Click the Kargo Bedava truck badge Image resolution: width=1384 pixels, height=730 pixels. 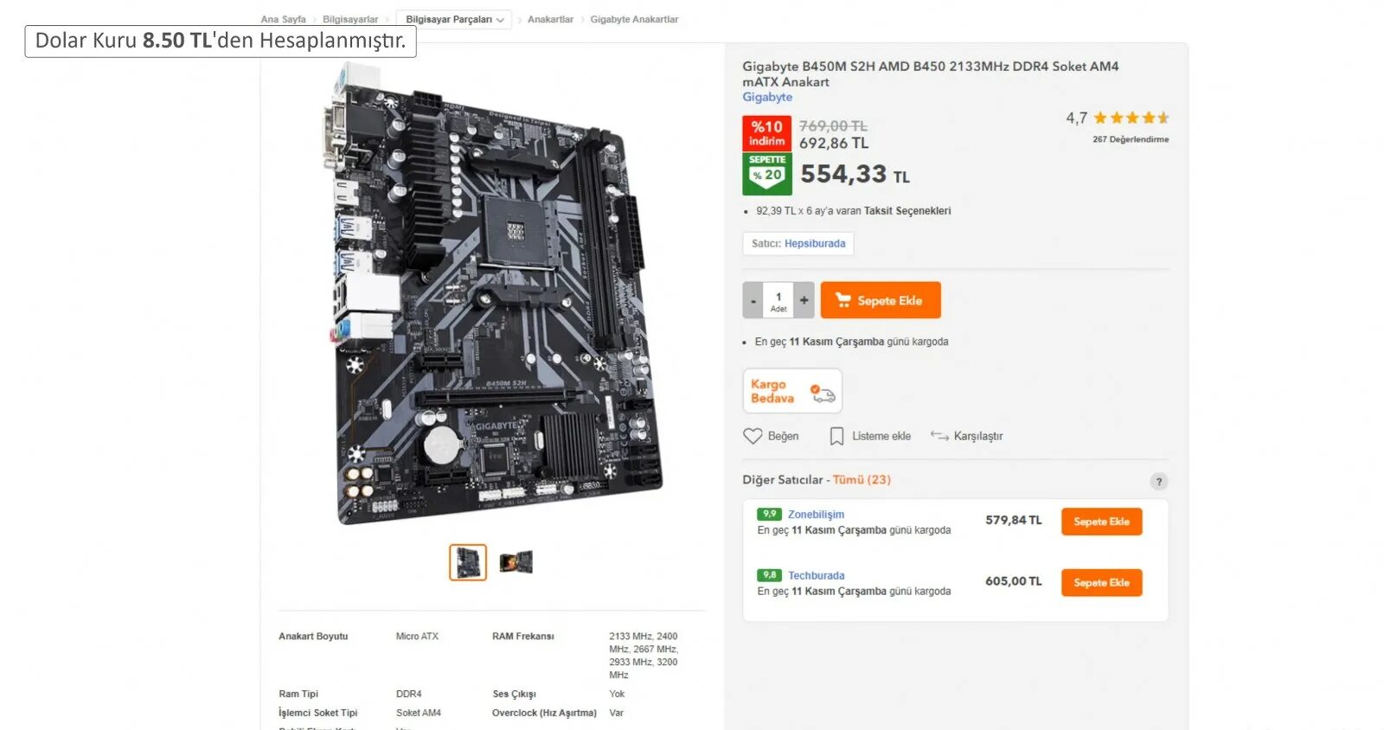[x=792, y=391]
